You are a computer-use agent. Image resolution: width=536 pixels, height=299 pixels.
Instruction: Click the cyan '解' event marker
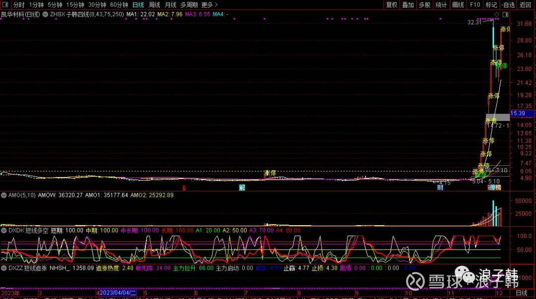coord(242,187)
